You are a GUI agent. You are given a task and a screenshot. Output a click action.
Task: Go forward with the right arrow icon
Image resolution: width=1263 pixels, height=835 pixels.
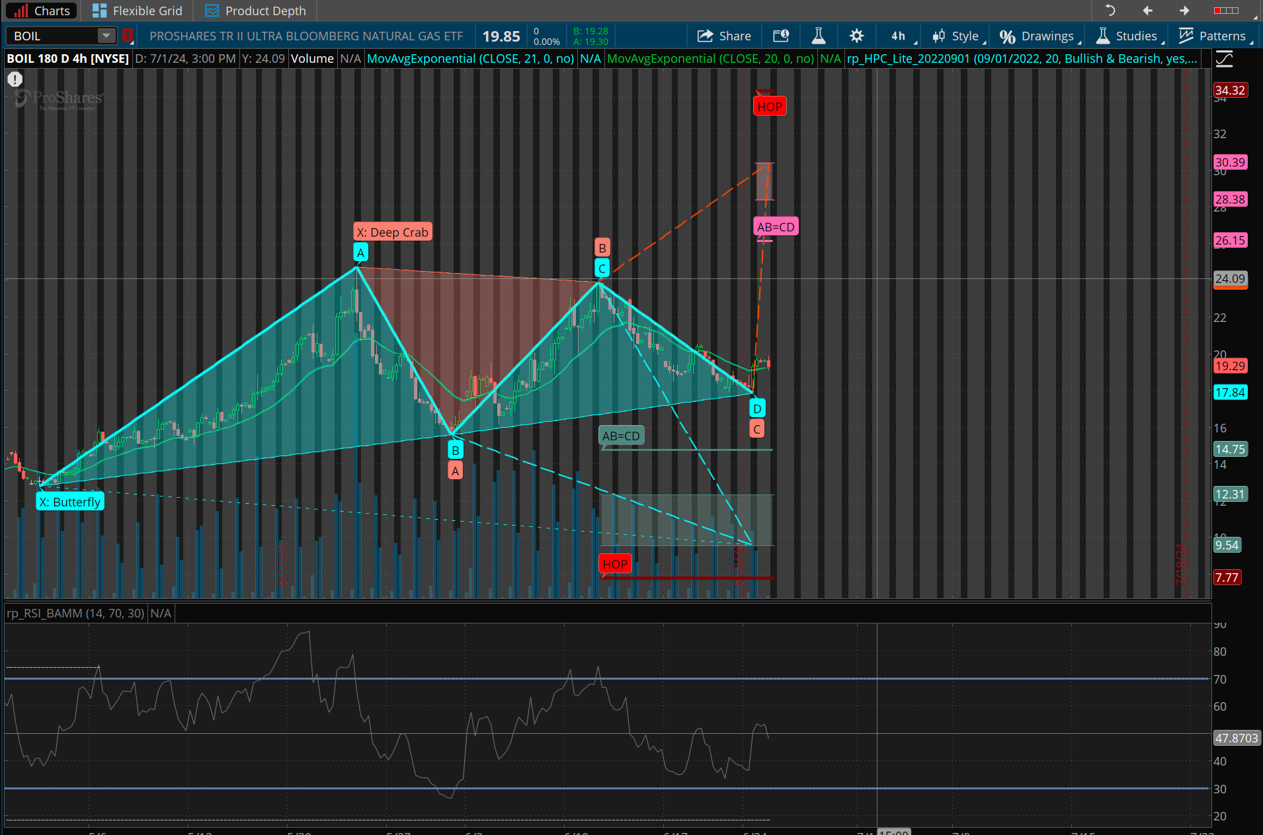pyautogui.click(x=1184, y=11)
